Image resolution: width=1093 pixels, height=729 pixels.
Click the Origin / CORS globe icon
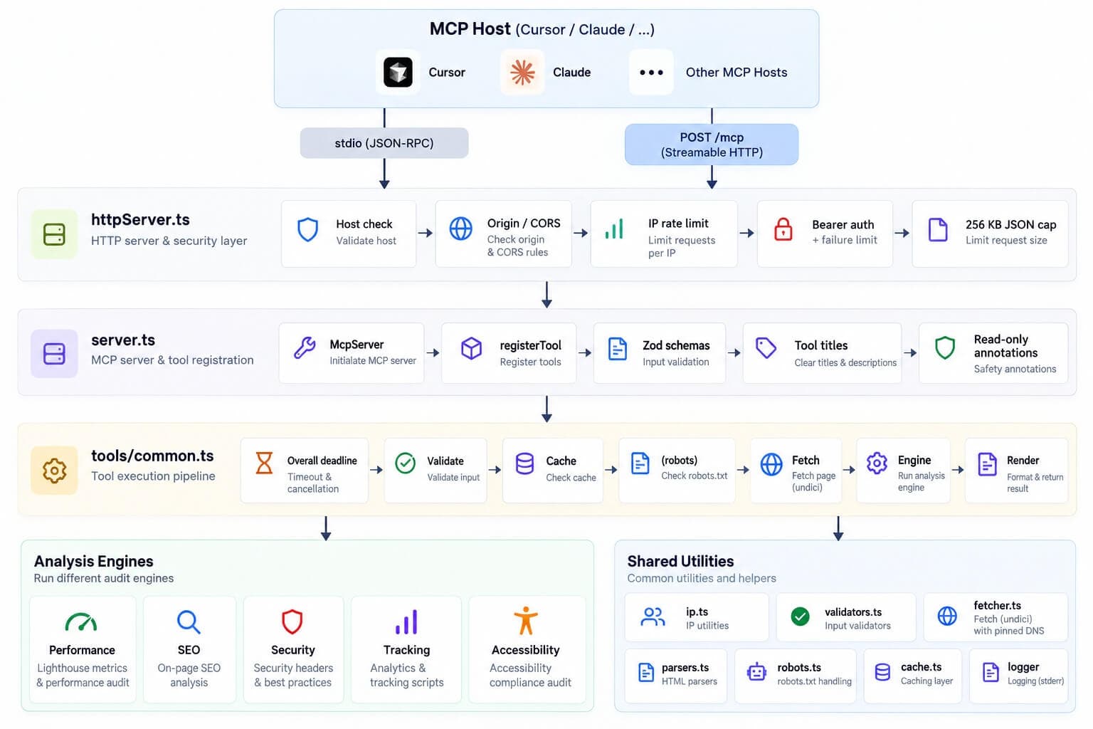pos(460,229)
